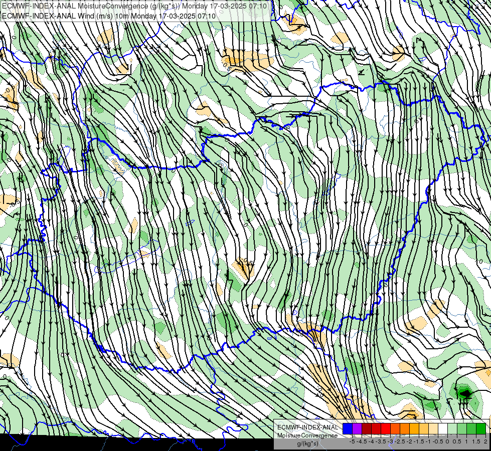This screenshot has width=491, height=451.
Task: Click the purple legend swatch
Action: tap(357, 428)
